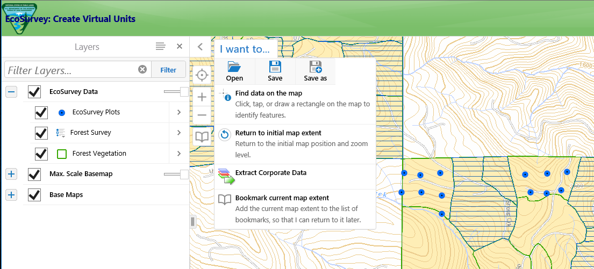Open the bookmarks book icon on map toolbar
This screenshot has width=594, height=269.
202,137
